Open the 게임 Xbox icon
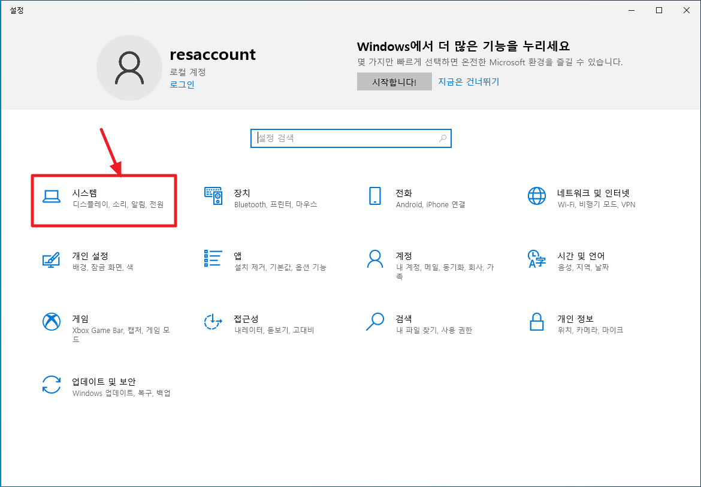 tap(52, 322)
